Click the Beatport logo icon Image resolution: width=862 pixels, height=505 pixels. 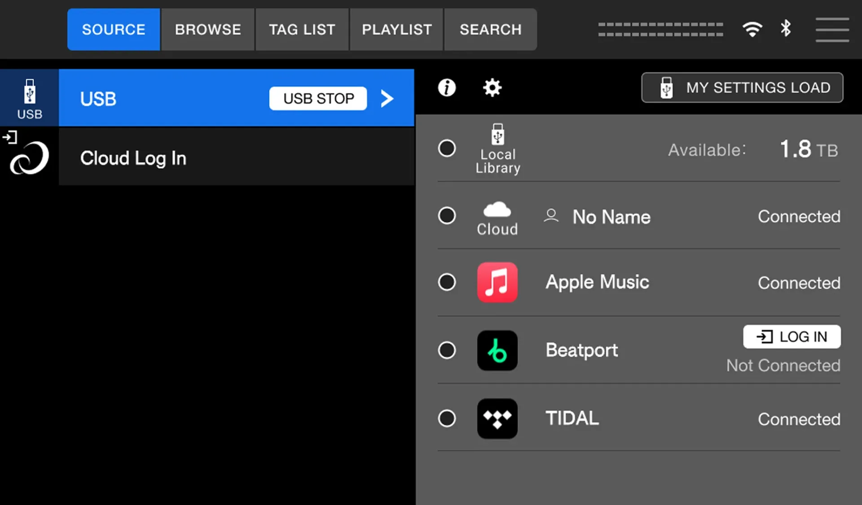[x=497, y=351]
